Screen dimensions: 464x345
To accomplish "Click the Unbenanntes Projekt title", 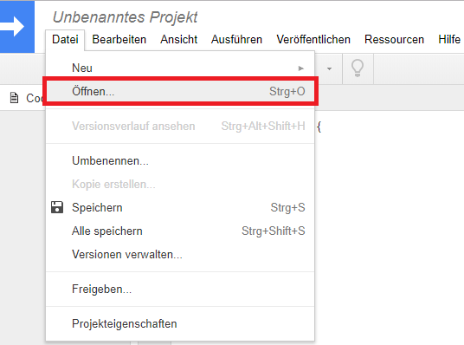I will [126, 17].
